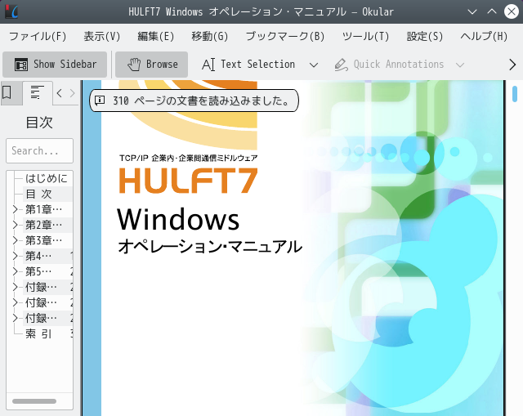Show more toolbar items via overflow chevron
Viewport: 523px width, 416px height.
click(x=512, y=65)
